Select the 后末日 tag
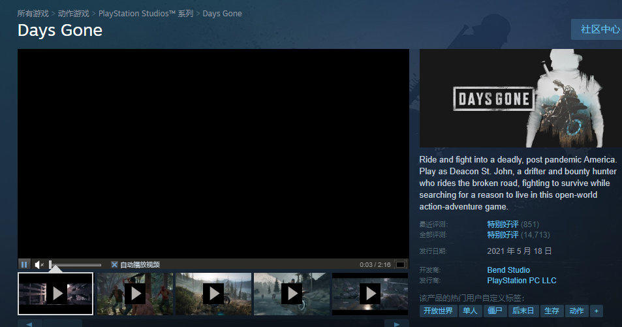This screenshot has height=327, width=622. [523, 311]
